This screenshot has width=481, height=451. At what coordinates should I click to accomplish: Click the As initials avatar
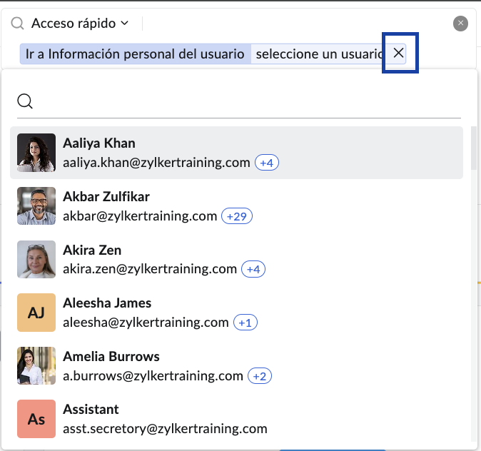click(x=36, y=419)
